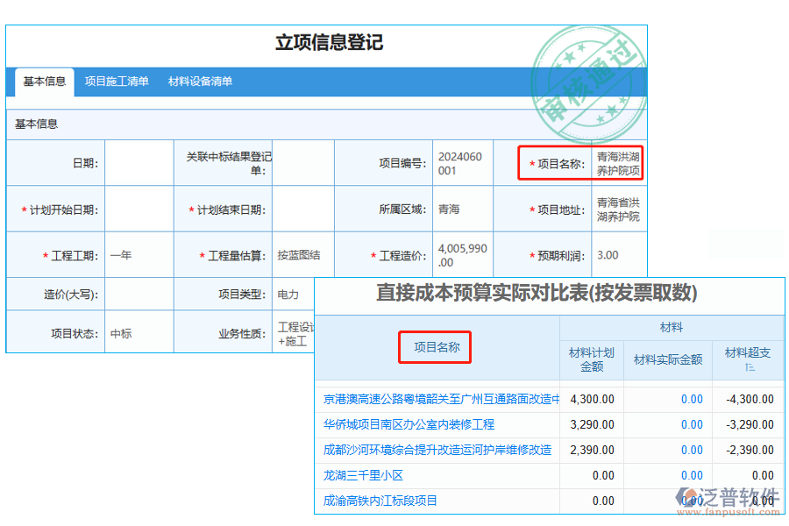The width and height of the screenshot is (789, 526).
Task: Click the 材料实际金额 column header
Action: click(667, 359)
